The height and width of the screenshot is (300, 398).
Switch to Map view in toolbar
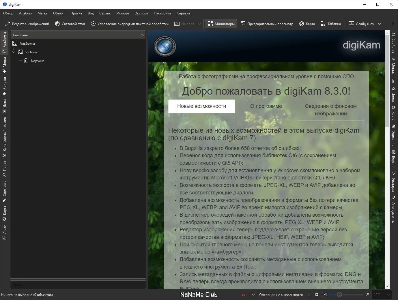click(307, 24)
